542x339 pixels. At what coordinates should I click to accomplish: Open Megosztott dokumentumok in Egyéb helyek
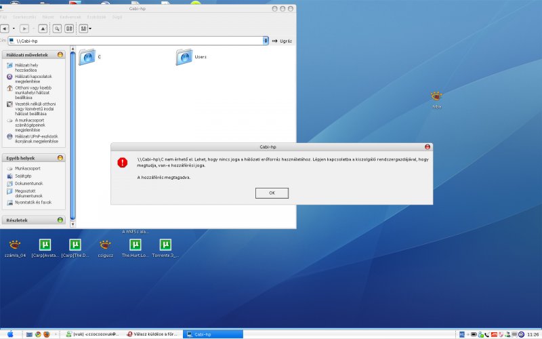pyautogui.click(x=28, y=193)
